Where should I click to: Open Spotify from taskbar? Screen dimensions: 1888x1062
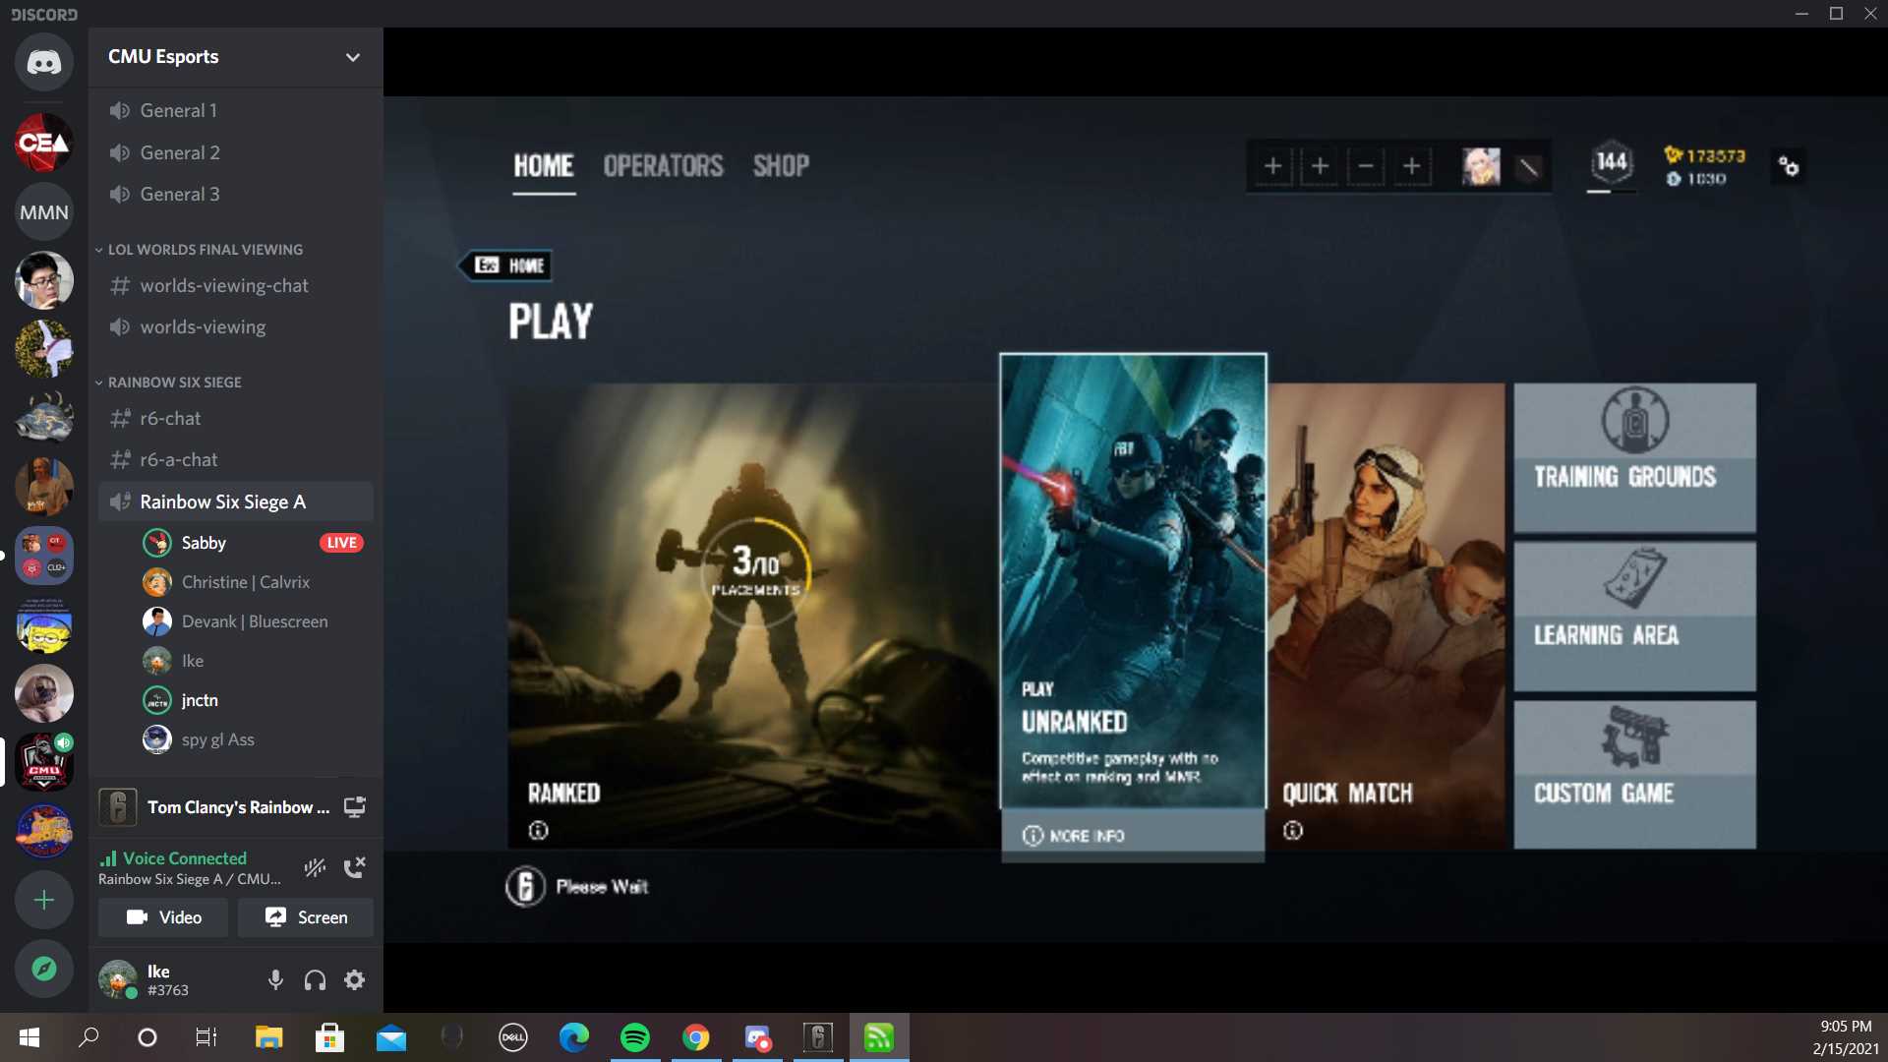635,1037
